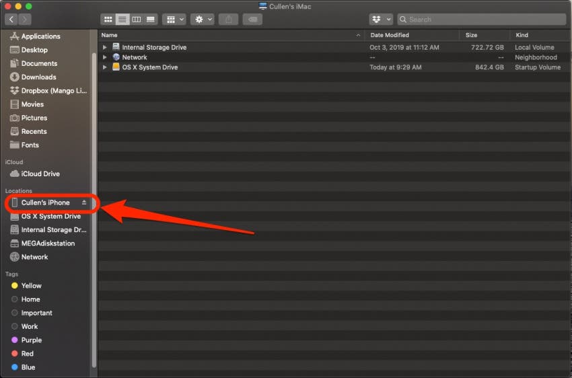Open MEGAdiskstation in the sidebar

point(48,243)
